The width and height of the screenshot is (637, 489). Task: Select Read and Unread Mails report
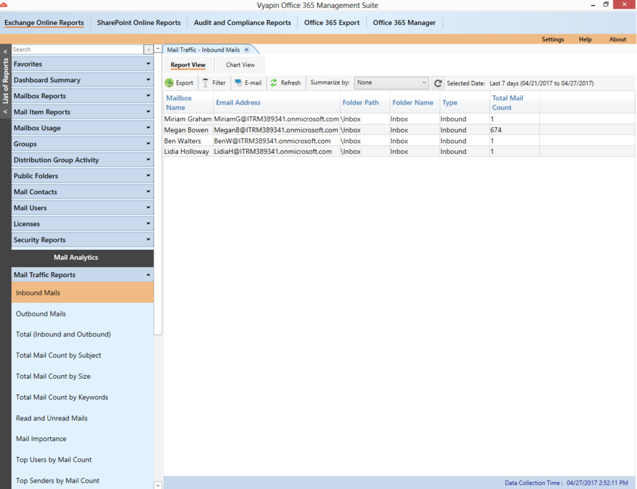[83, 418]
